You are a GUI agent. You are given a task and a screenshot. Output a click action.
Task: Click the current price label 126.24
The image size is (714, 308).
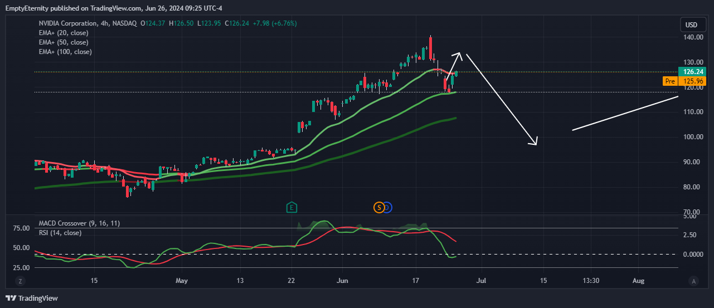(693, 72)
